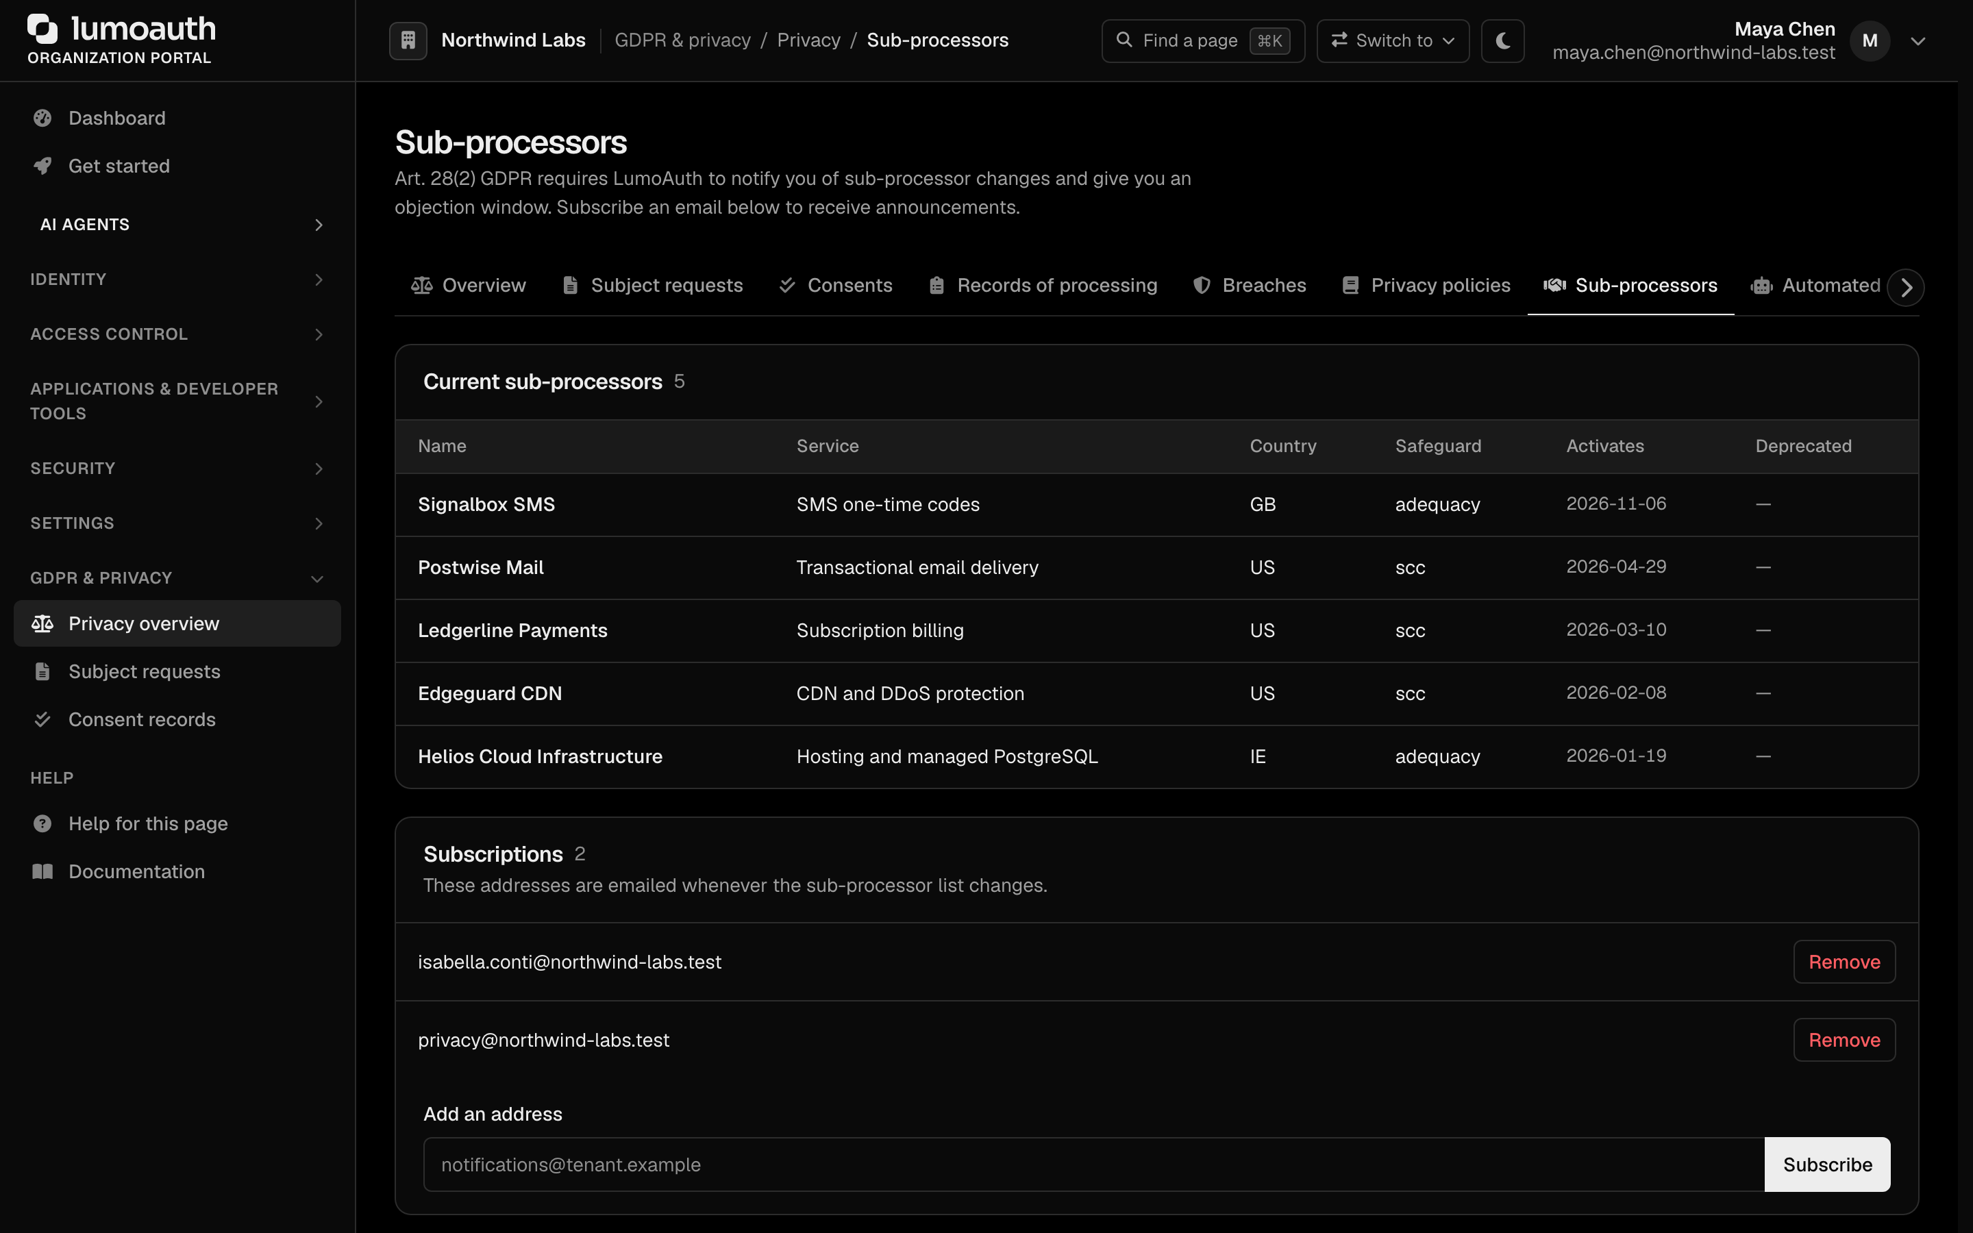
Task: Open the Privacy policies tab
Action: click(1427, 286)
